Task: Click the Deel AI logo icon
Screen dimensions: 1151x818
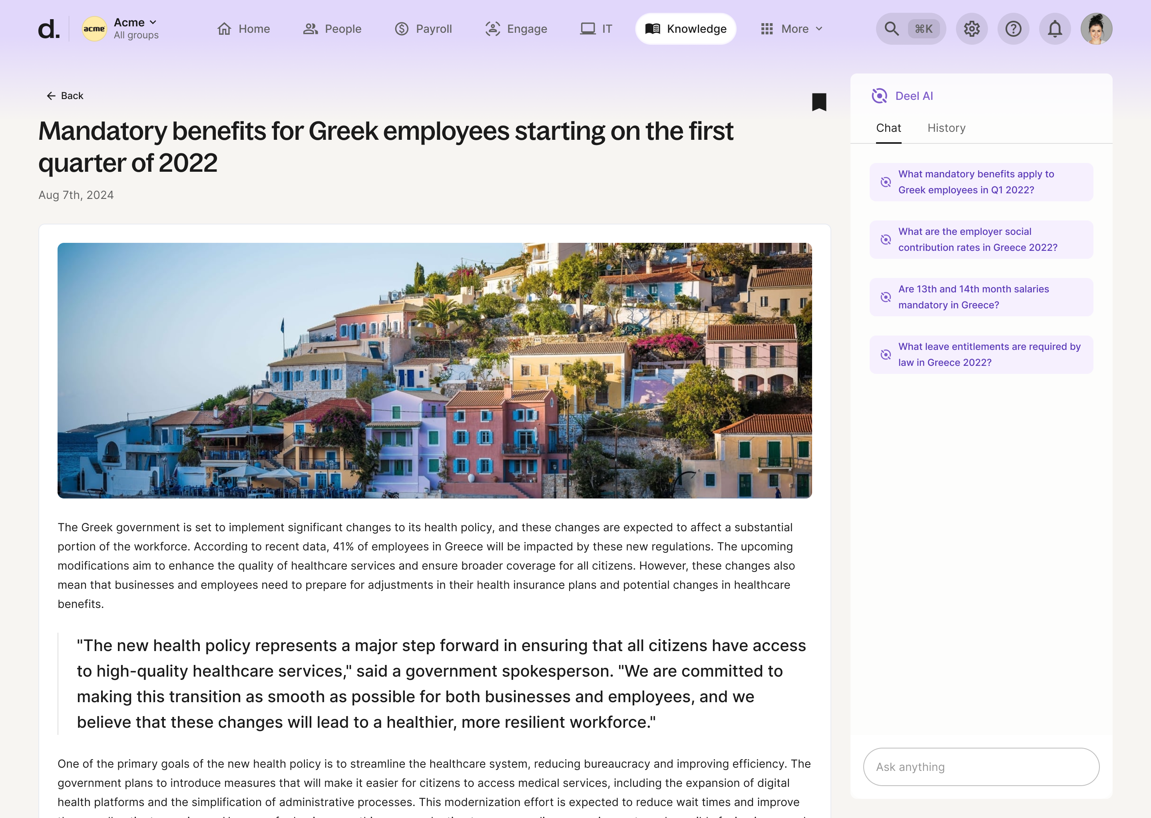Action: click(879, 96)
